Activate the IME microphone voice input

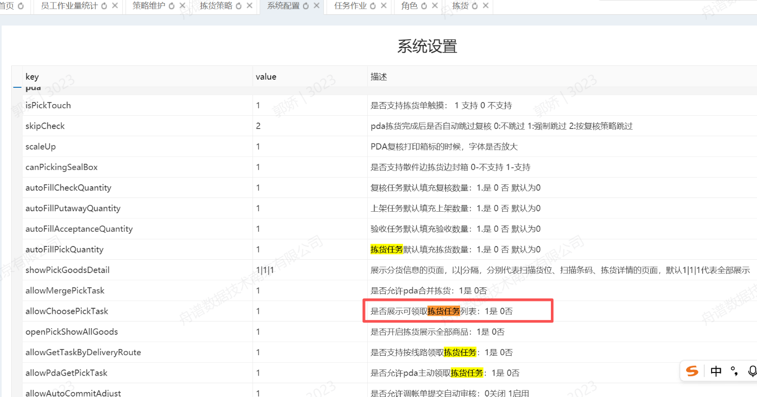pos(752,371)
